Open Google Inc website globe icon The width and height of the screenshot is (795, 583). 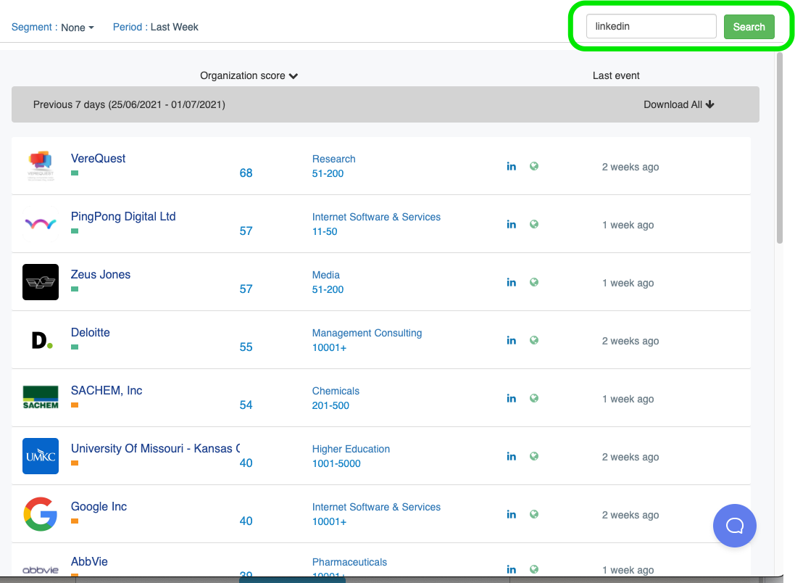tap(534, 515)
